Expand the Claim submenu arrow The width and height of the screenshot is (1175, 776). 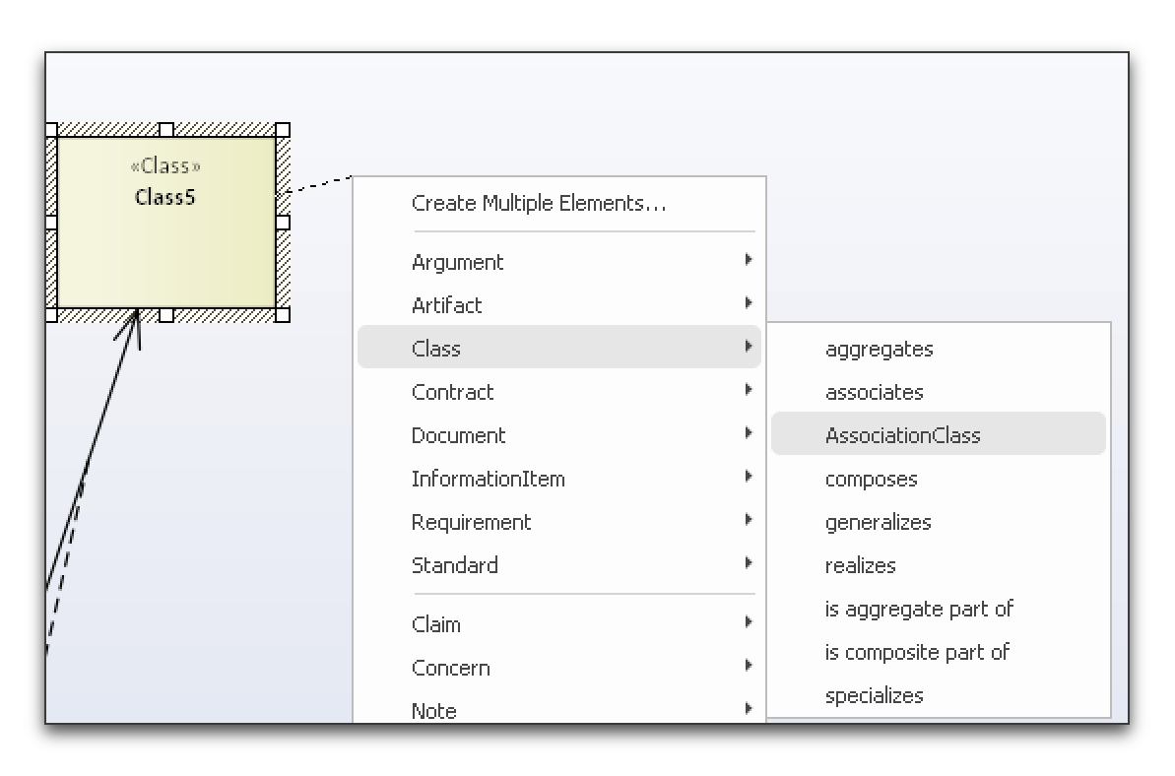coord(749,622)
